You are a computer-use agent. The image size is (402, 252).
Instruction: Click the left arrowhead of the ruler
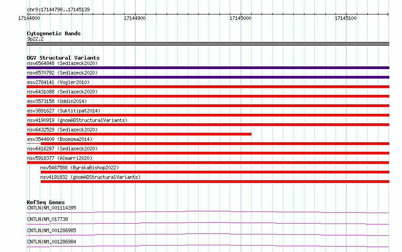point(28,14)
